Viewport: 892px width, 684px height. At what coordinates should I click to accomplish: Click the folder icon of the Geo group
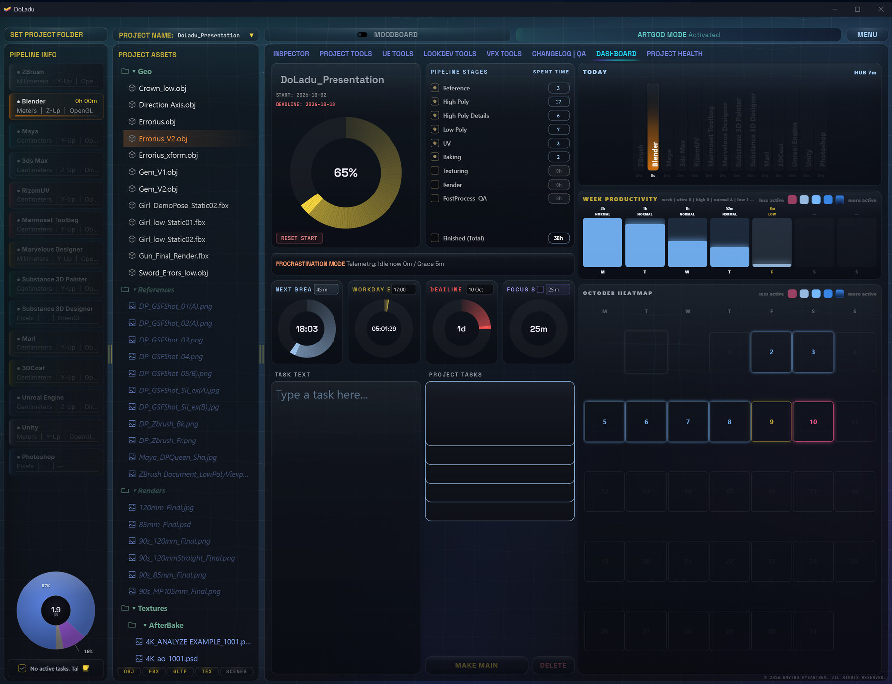(125, 71)
